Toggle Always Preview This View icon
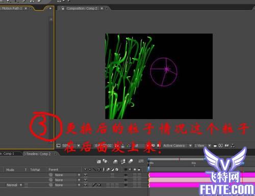 (58, 146)
